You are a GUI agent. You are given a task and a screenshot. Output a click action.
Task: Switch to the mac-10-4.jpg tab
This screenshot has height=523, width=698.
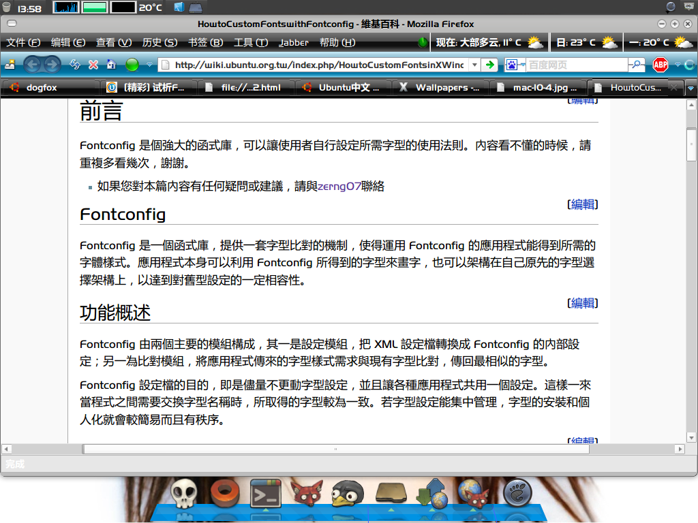538,88
